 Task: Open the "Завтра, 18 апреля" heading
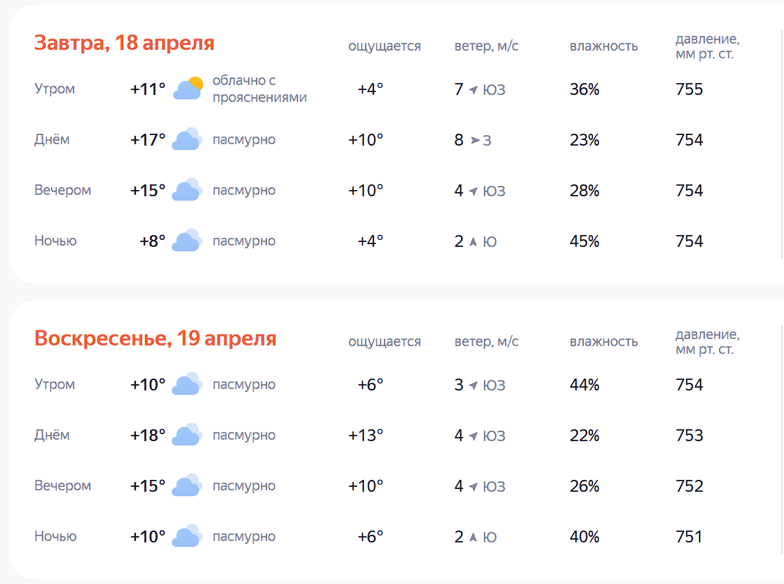[124, 43]
